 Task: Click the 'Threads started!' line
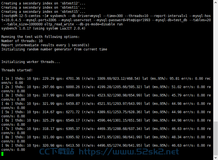(x=17, y=70)
